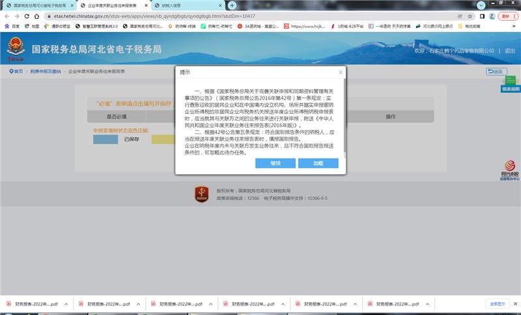Click 全部显示 in the downloads bar
This screenshot has height=315, width=521.
[x=498, y=304]
